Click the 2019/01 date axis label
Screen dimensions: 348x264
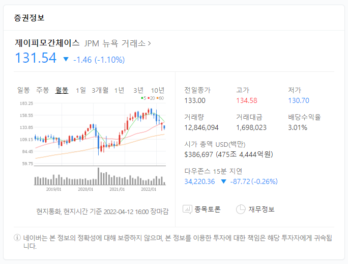pos(54,189)
